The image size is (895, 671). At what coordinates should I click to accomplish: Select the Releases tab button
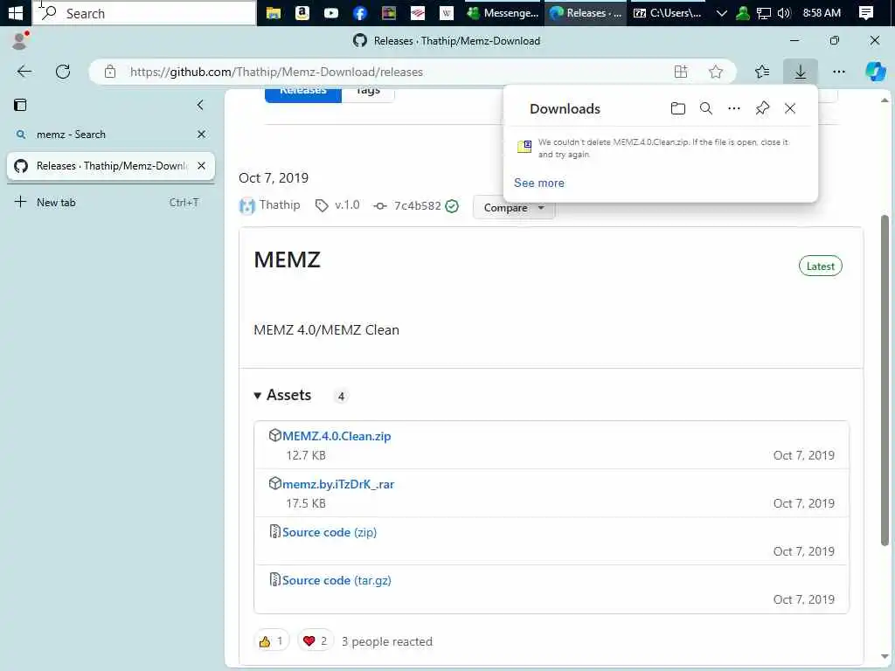[x=303, y=93]
